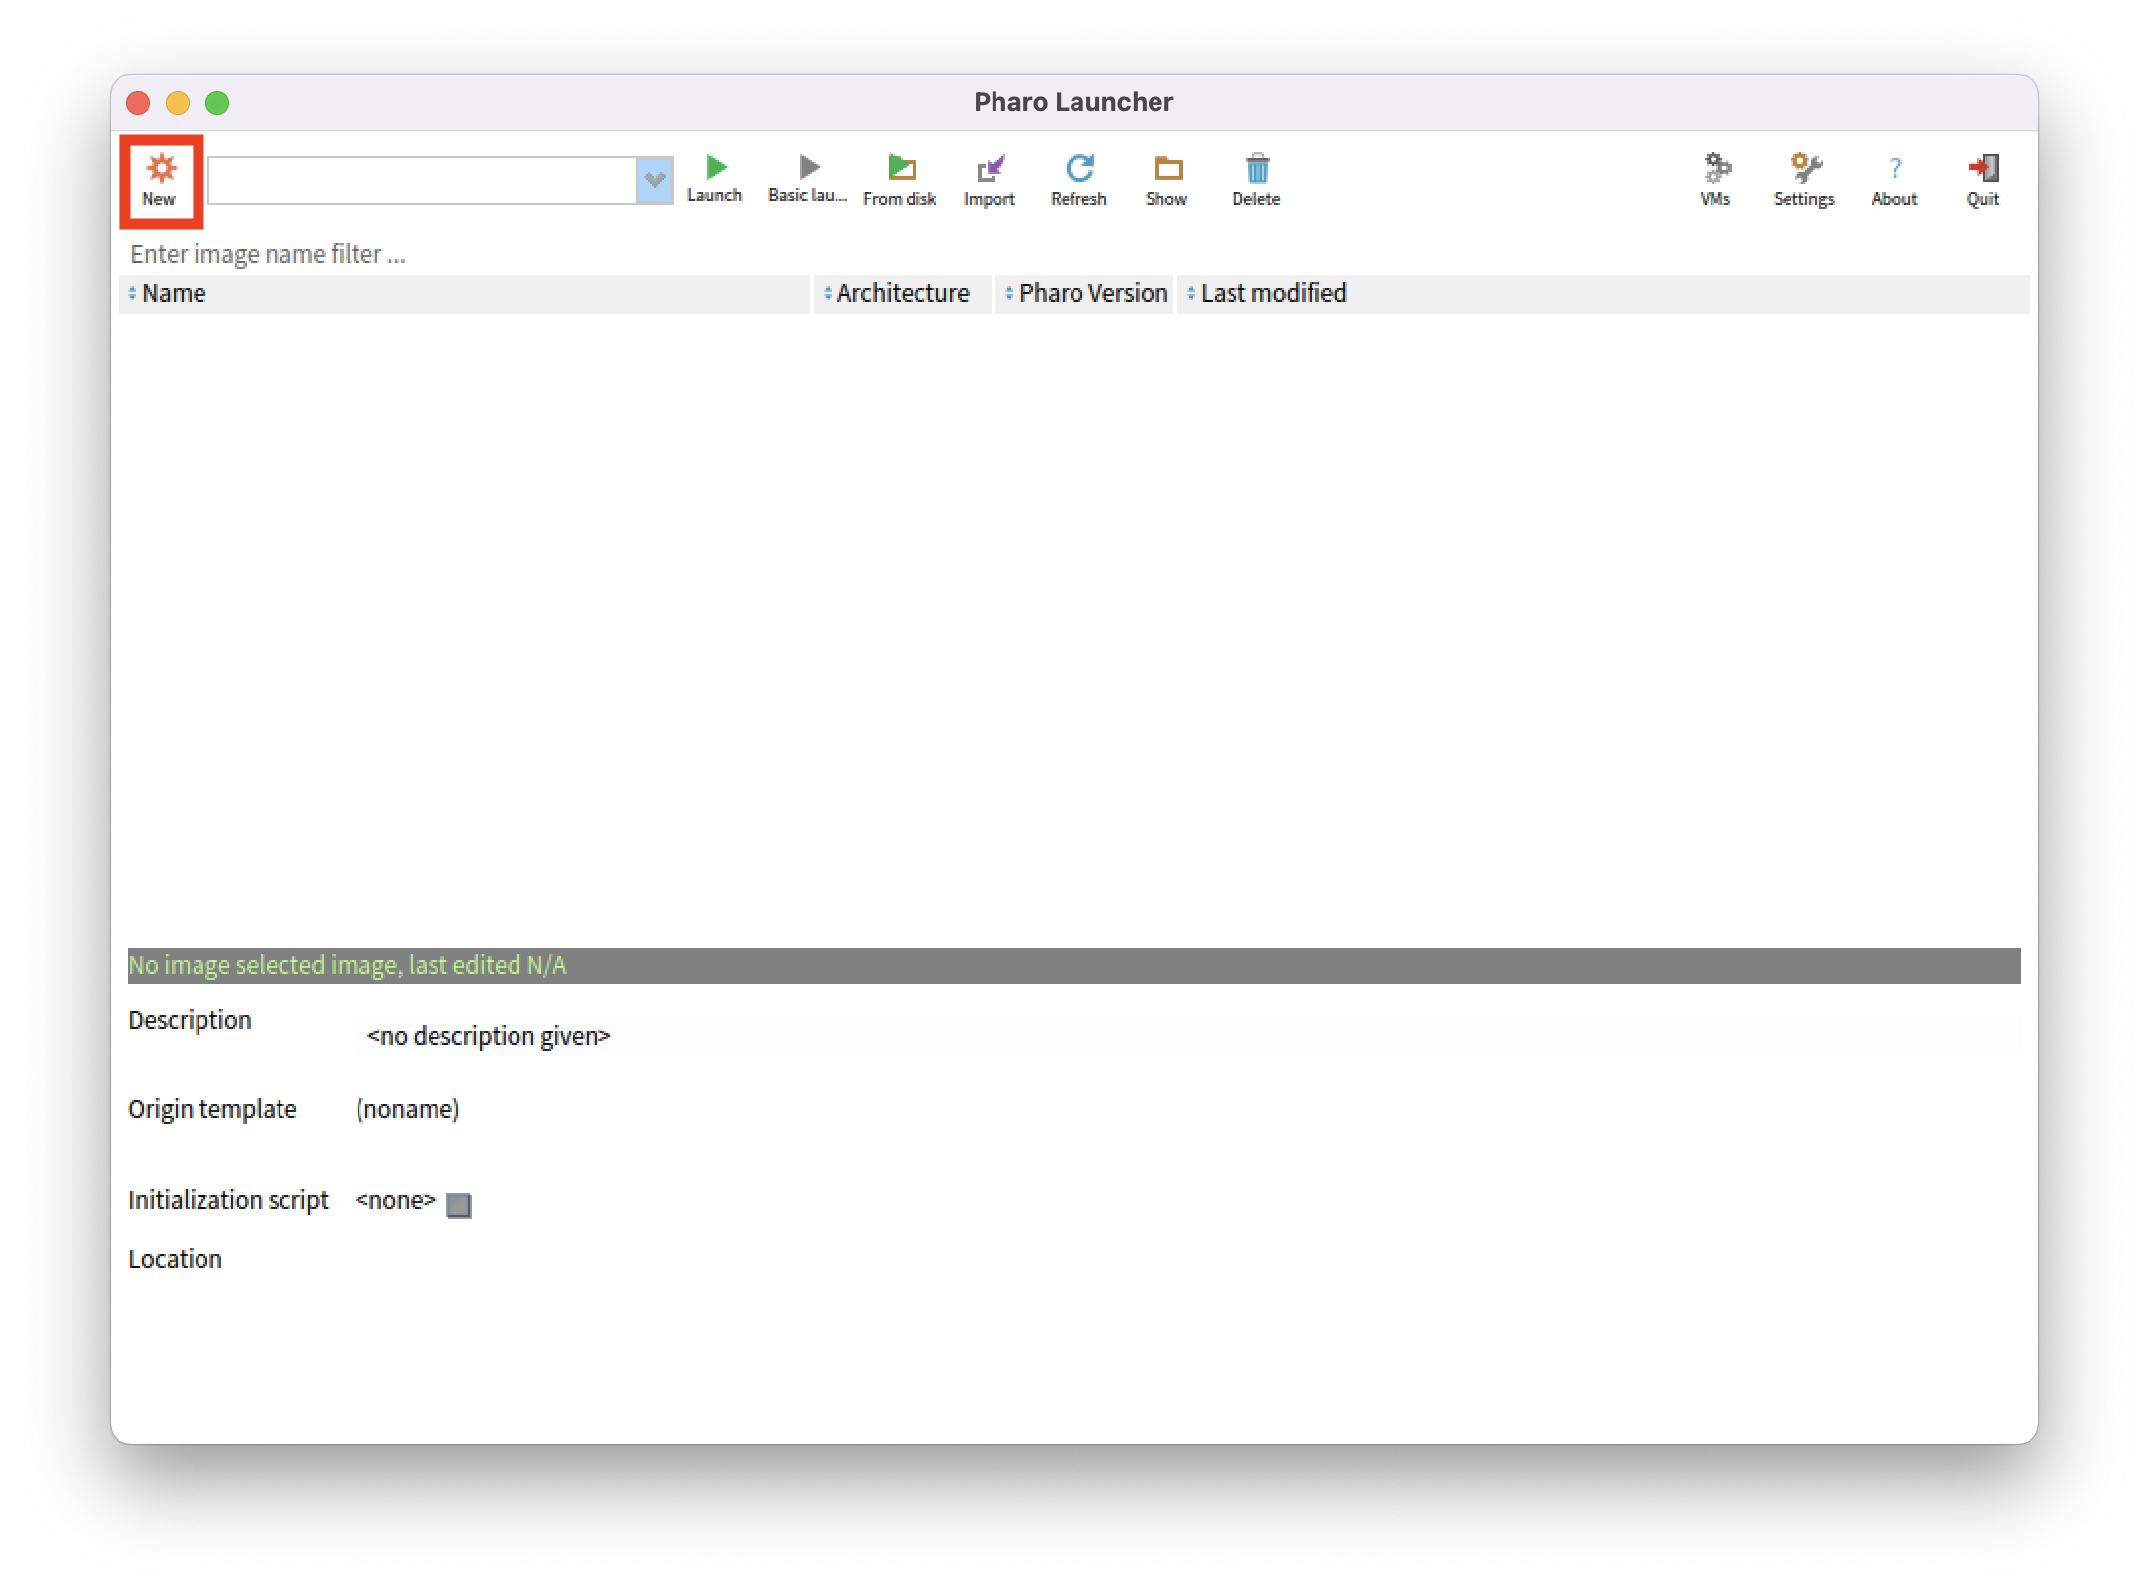
Task: Click the Import icon
Action: click(990, 170)
